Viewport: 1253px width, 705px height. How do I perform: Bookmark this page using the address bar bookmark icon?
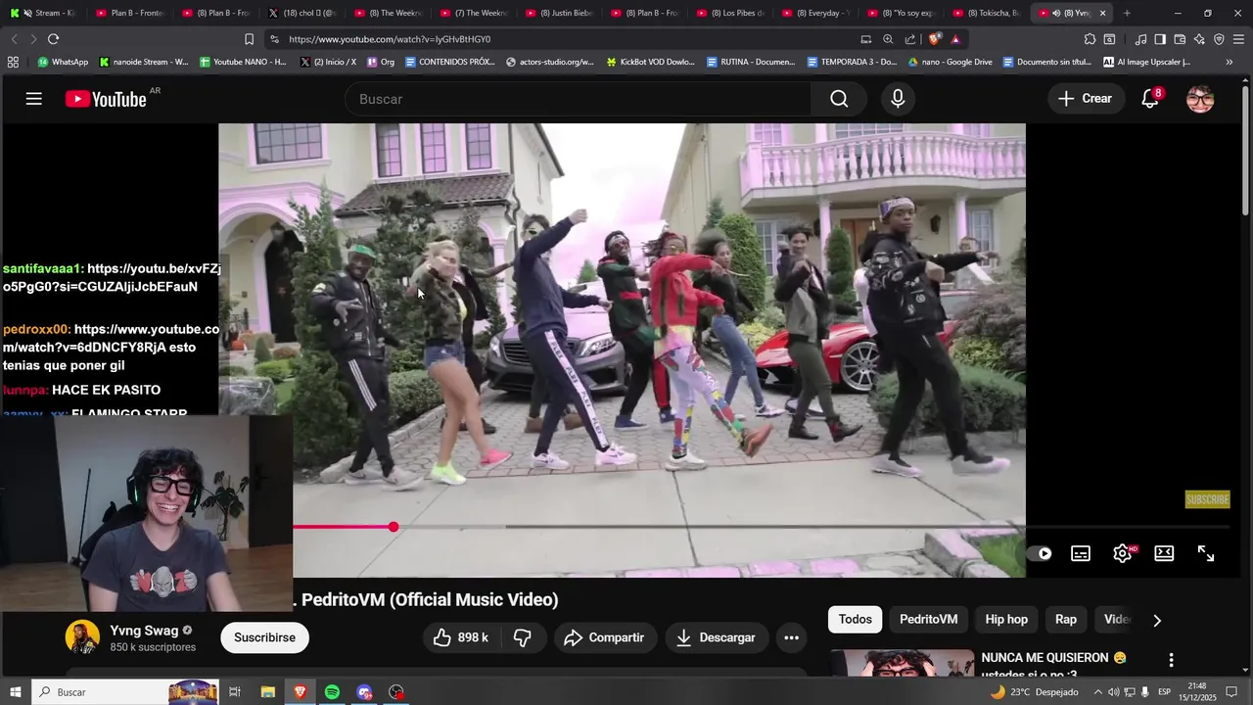tap(249, 39)
